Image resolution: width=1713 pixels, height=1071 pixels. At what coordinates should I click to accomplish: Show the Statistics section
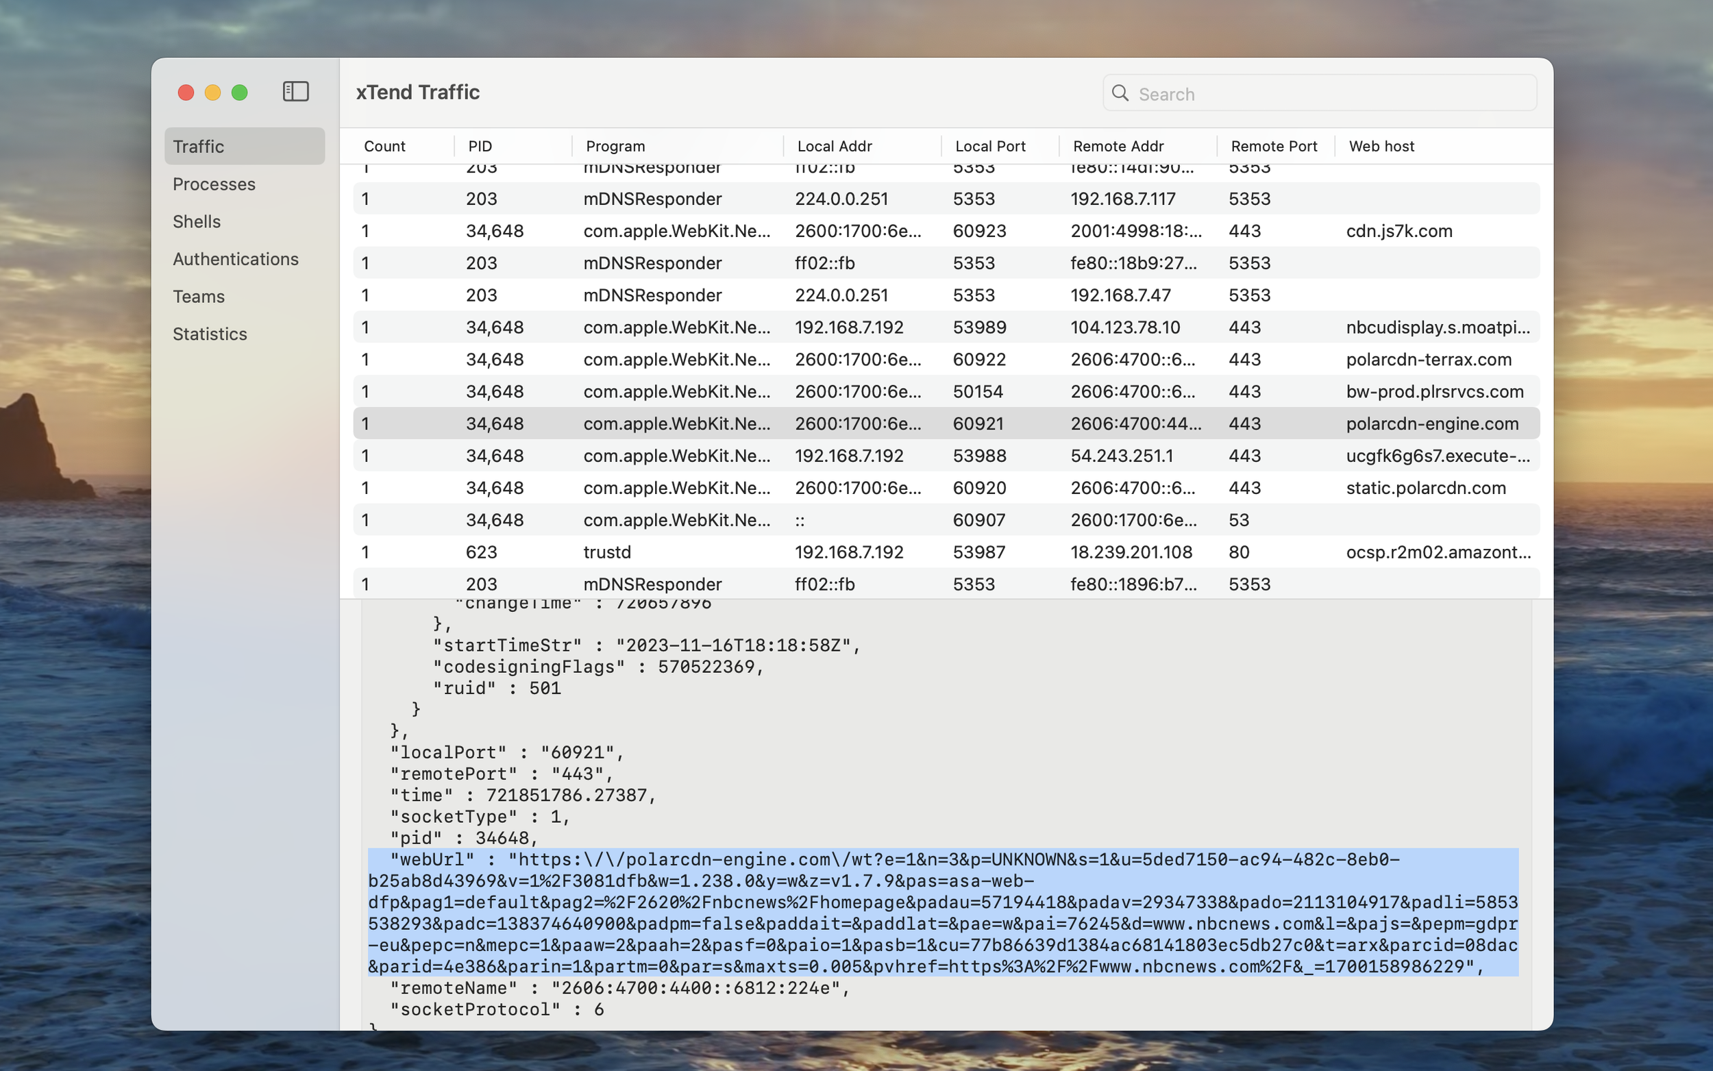click(210, 334)
